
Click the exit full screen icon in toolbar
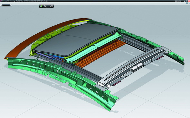(52, 6)
